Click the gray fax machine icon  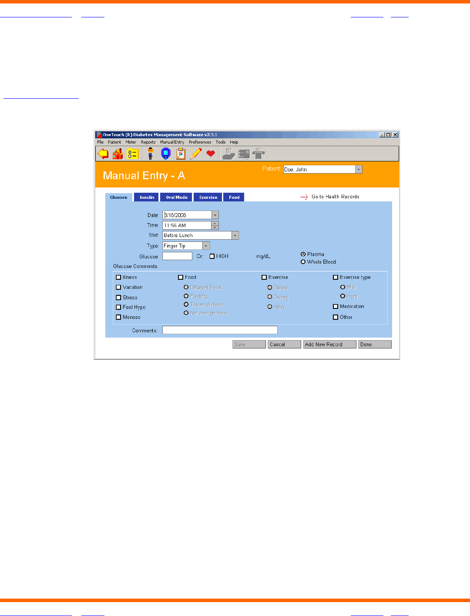(229, 154)
